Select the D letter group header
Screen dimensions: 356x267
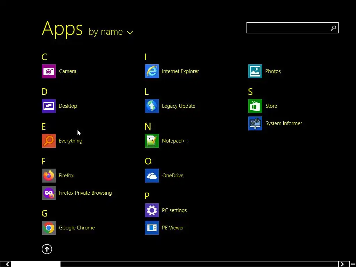click(44, 92)
